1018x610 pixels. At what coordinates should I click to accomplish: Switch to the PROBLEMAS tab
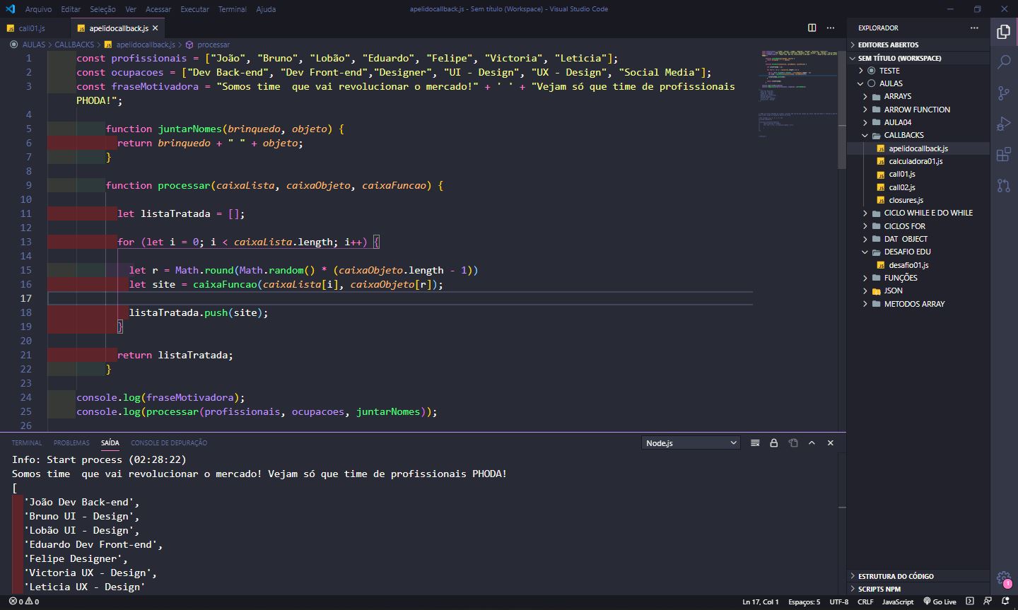point(71,442)
